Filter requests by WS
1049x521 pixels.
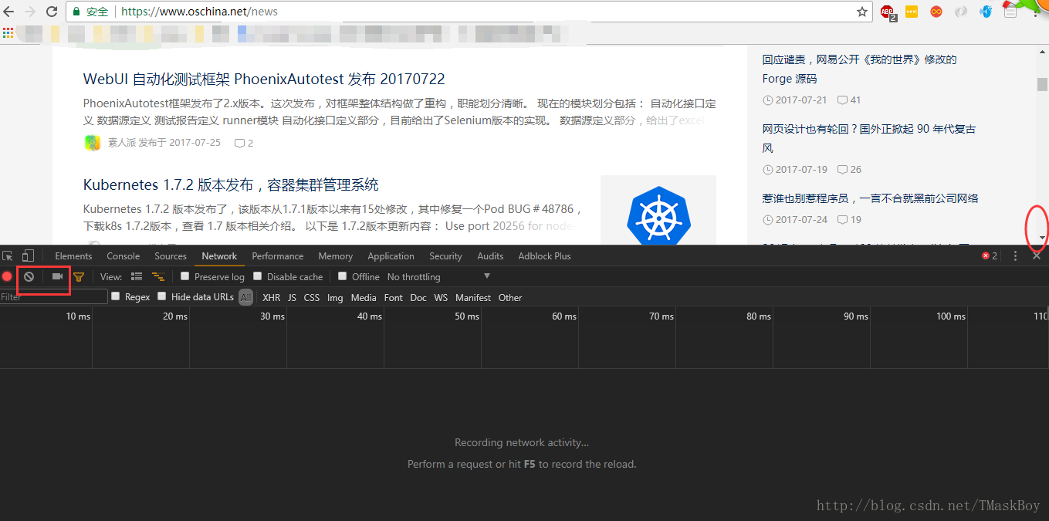441,297
